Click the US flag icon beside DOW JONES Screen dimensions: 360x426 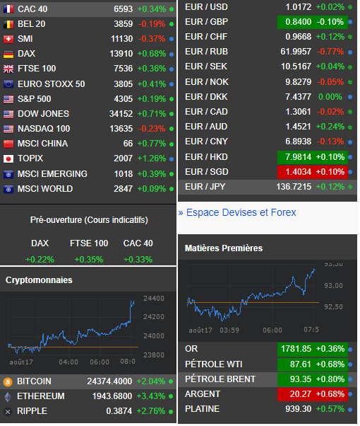pyautogui.click(x=8, y=114)
